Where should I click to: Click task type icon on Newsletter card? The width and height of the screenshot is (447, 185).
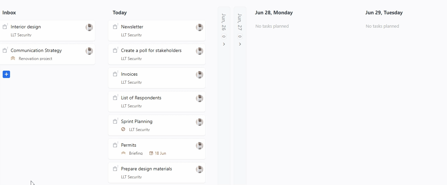click(x=115, y=27)
